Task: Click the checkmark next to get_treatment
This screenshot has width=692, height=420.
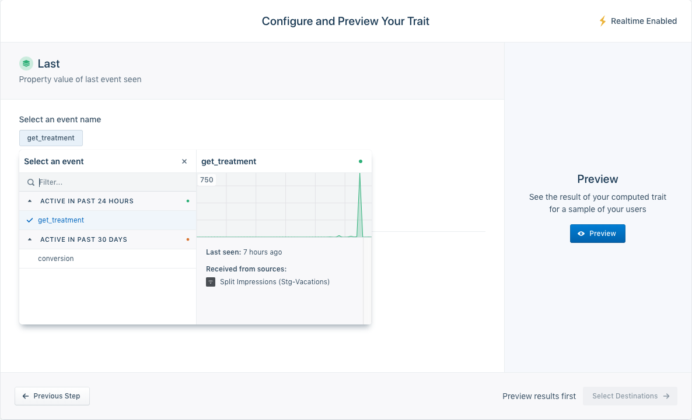Action: (30, 220)
